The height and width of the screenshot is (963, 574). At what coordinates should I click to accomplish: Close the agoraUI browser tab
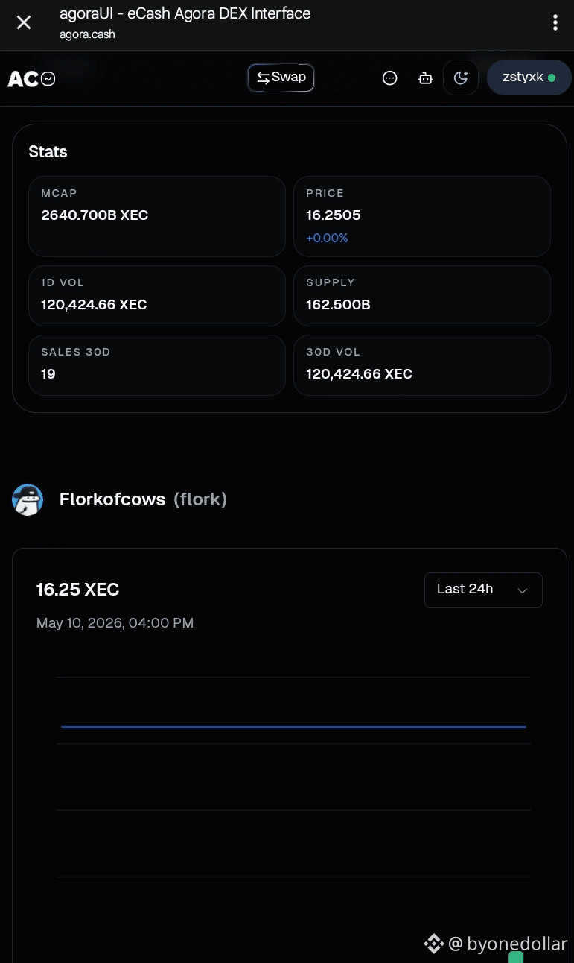(x=24, y=23)
